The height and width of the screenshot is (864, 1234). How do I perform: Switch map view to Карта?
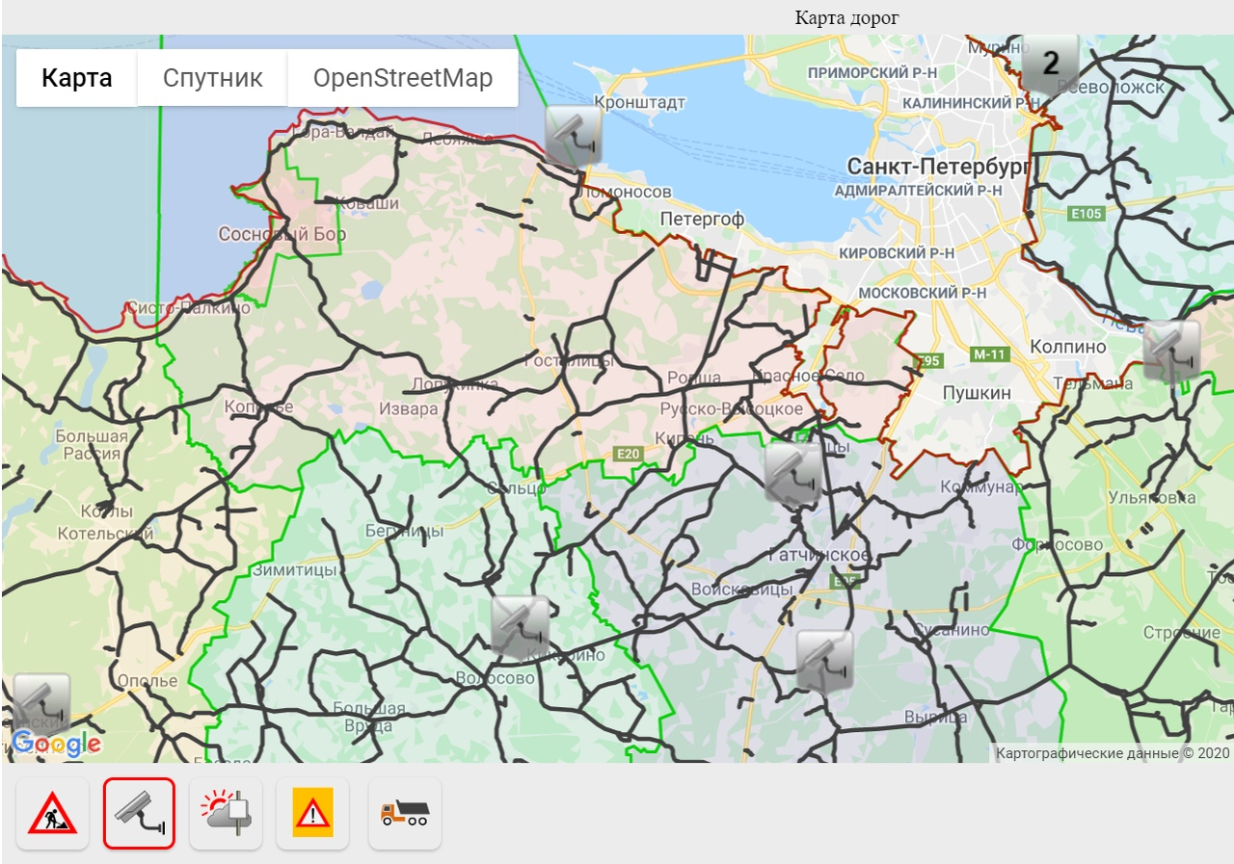(x=77, y=78)
